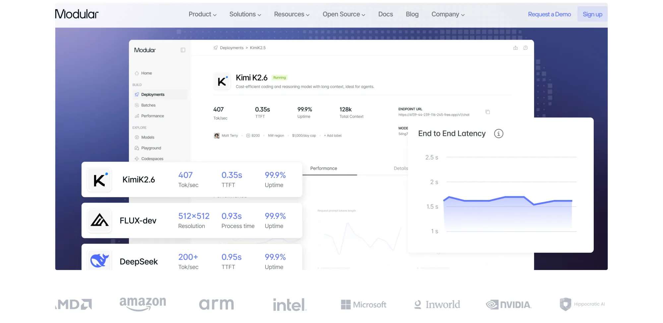Image resolution: width=663 pixels, height=323 pixels.
Task: Click the Hippocratic AI logo
Action: click(x=582, y=304)
